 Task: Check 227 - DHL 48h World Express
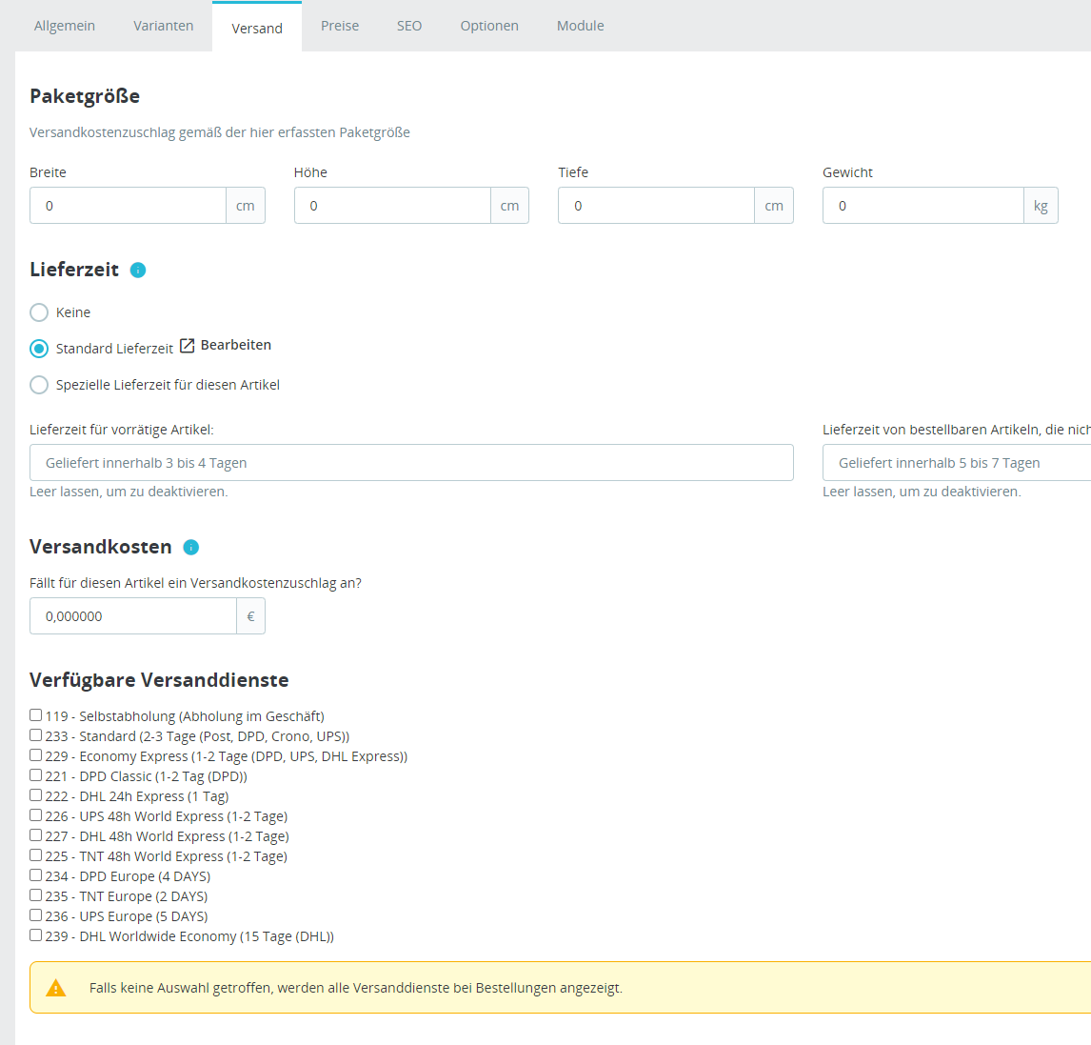click(35, 834)
